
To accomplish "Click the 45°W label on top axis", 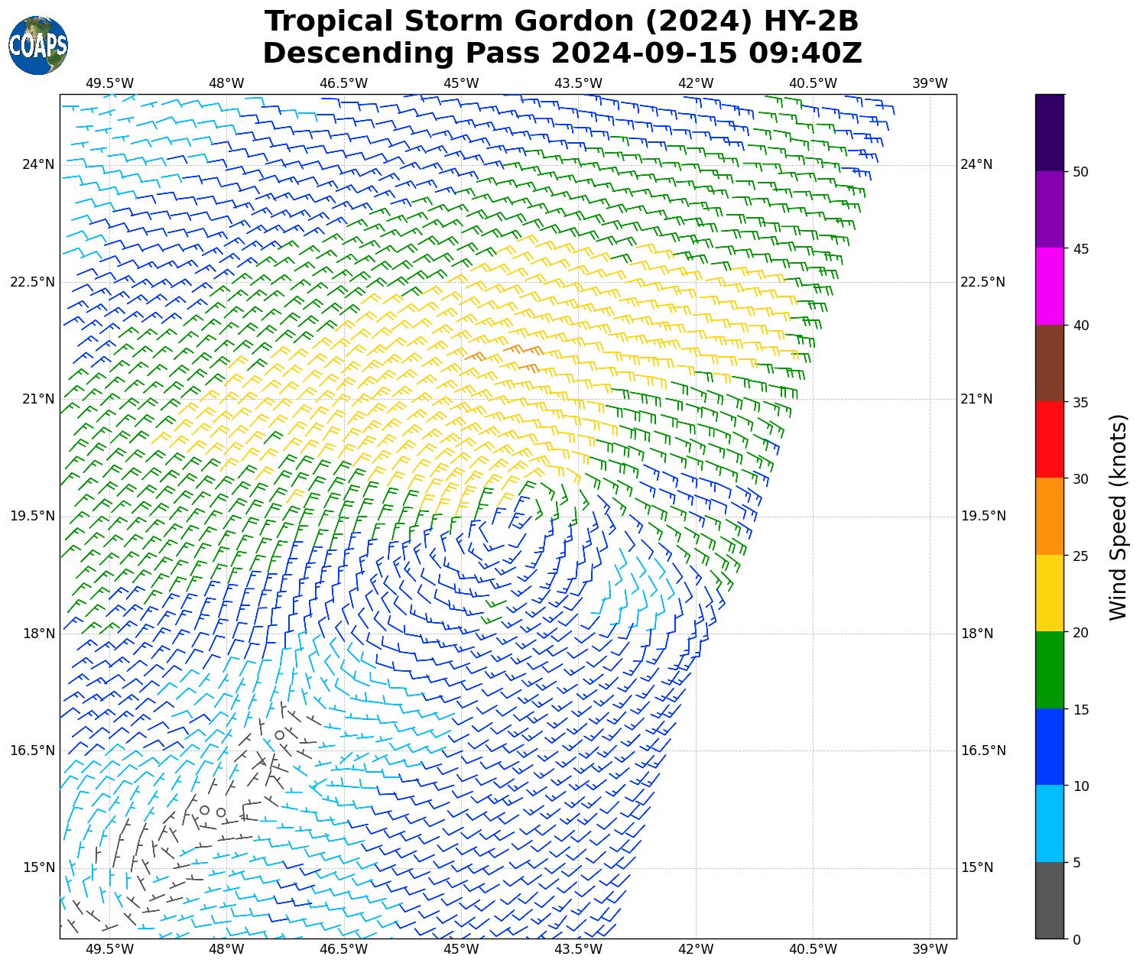I will click(x=461, y=83).
